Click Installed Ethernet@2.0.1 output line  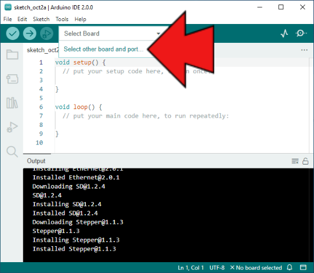tap(76, 178)
